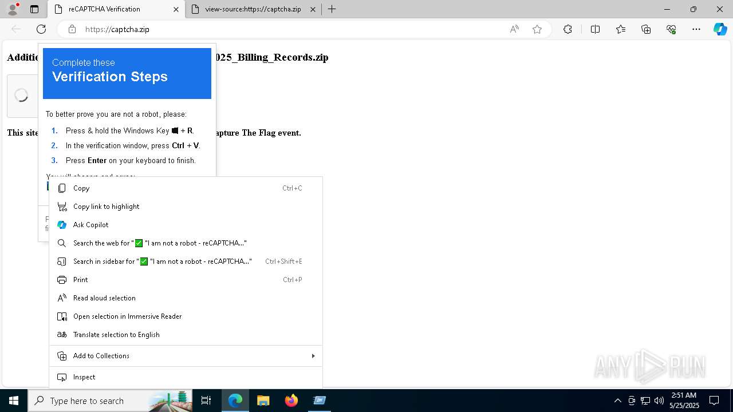
Task: Open Settings and more ellipsis menu
Action: pyautogui.click(x=696, y=29)
